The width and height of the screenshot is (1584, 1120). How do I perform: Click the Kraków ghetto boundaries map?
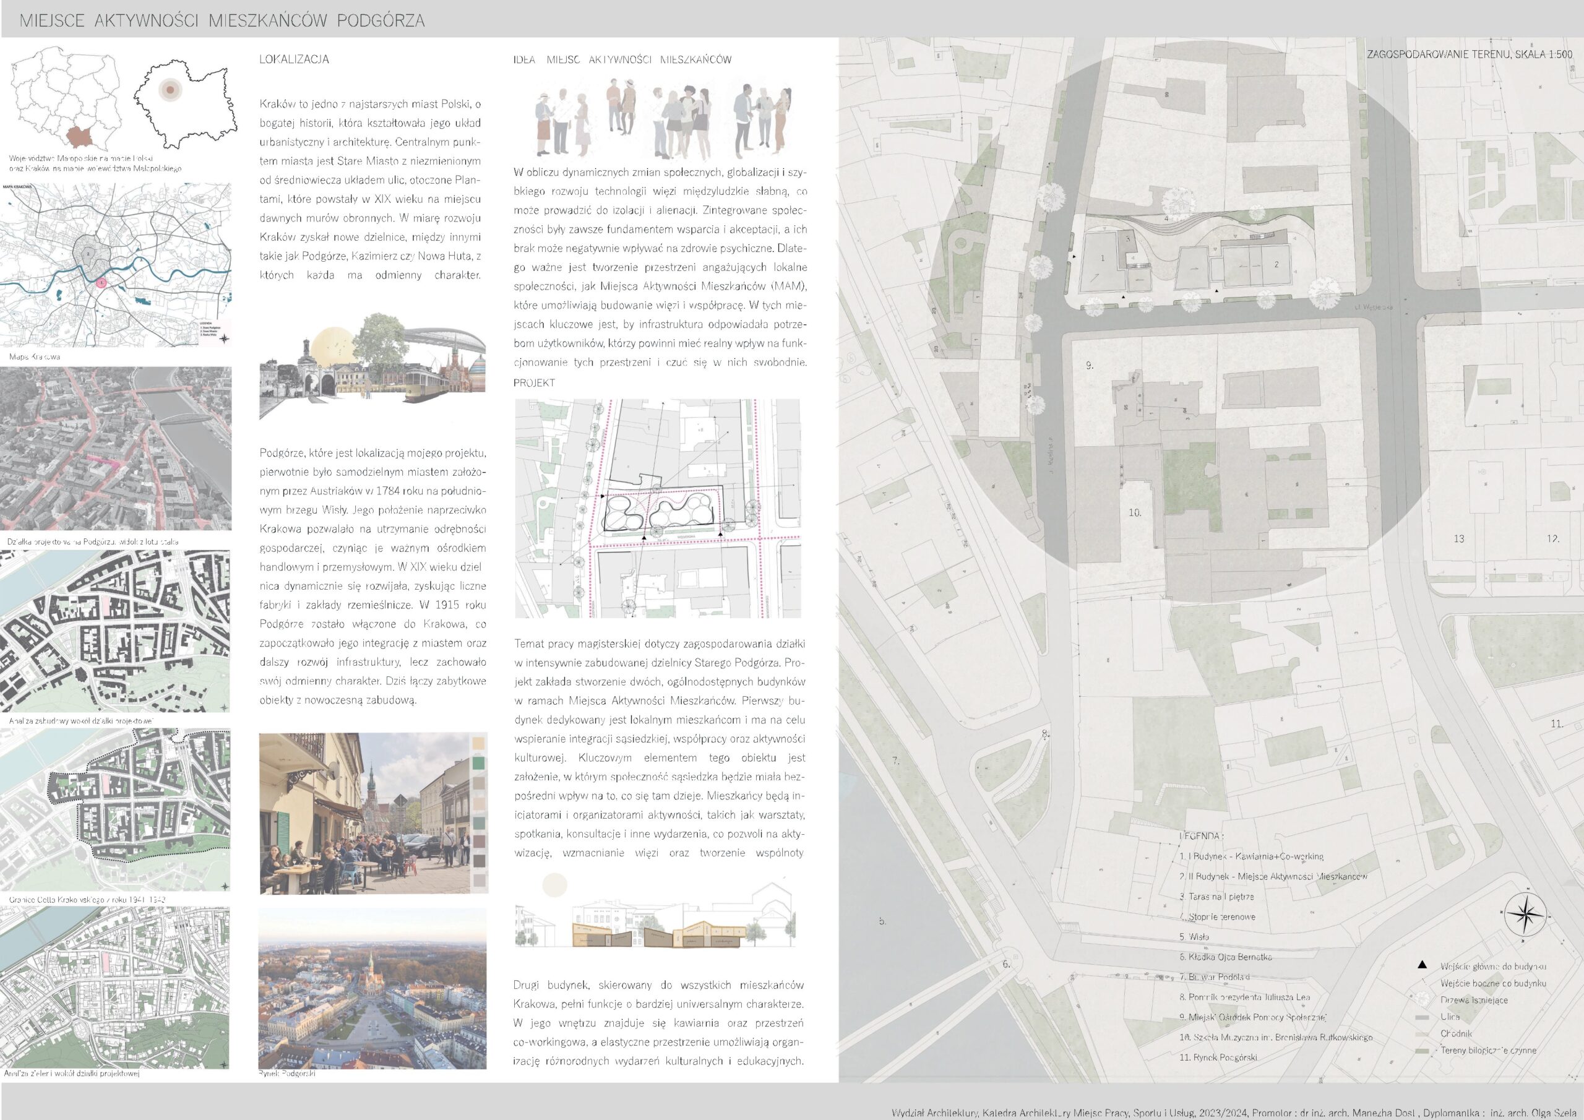[x=115, y=809]
